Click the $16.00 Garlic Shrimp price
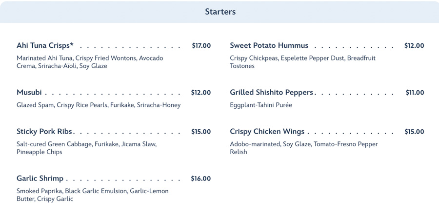 200,178
